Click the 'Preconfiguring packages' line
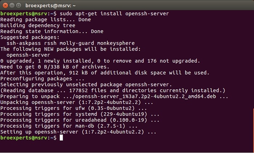 [42, 79]
